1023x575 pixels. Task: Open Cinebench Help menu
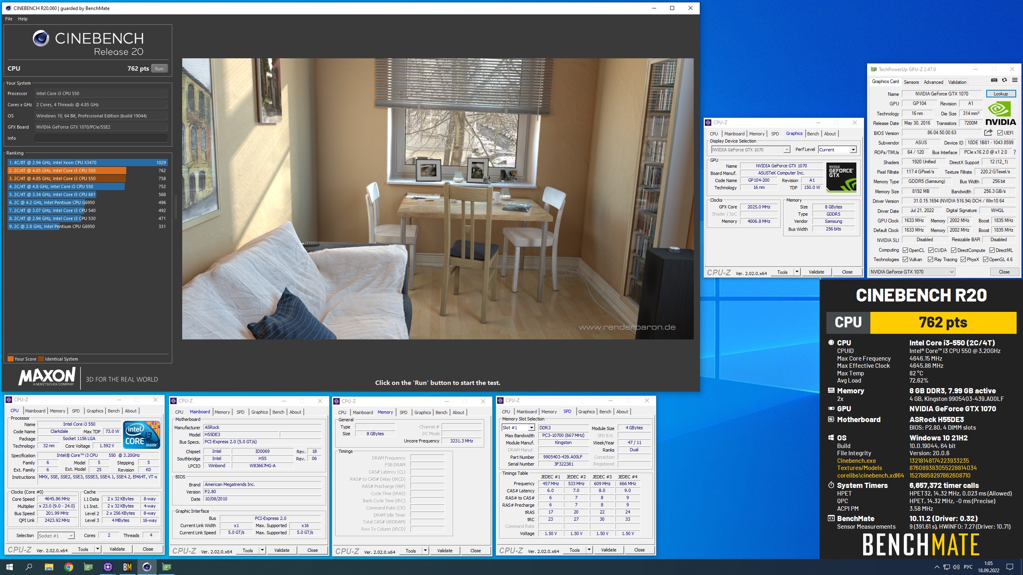click(x=23, y=19)
